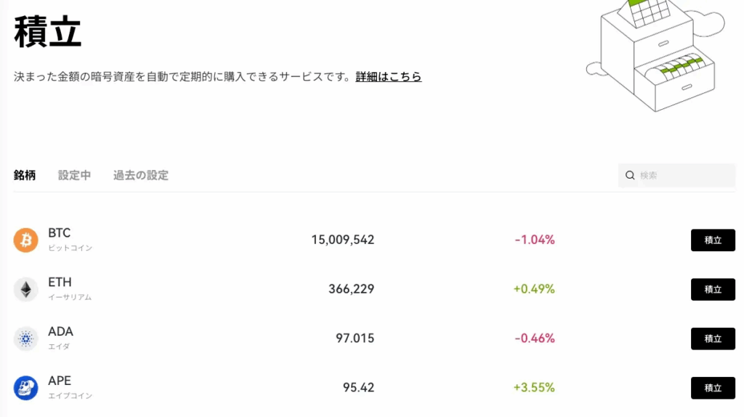
Task: Click the BTC price 15,009,542
Action: tap(343, 240)
